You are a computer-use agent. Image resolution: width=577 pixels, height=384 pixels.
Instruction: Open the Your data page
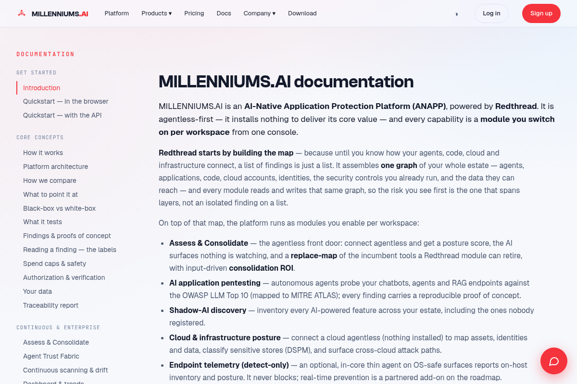click(38, 291)
